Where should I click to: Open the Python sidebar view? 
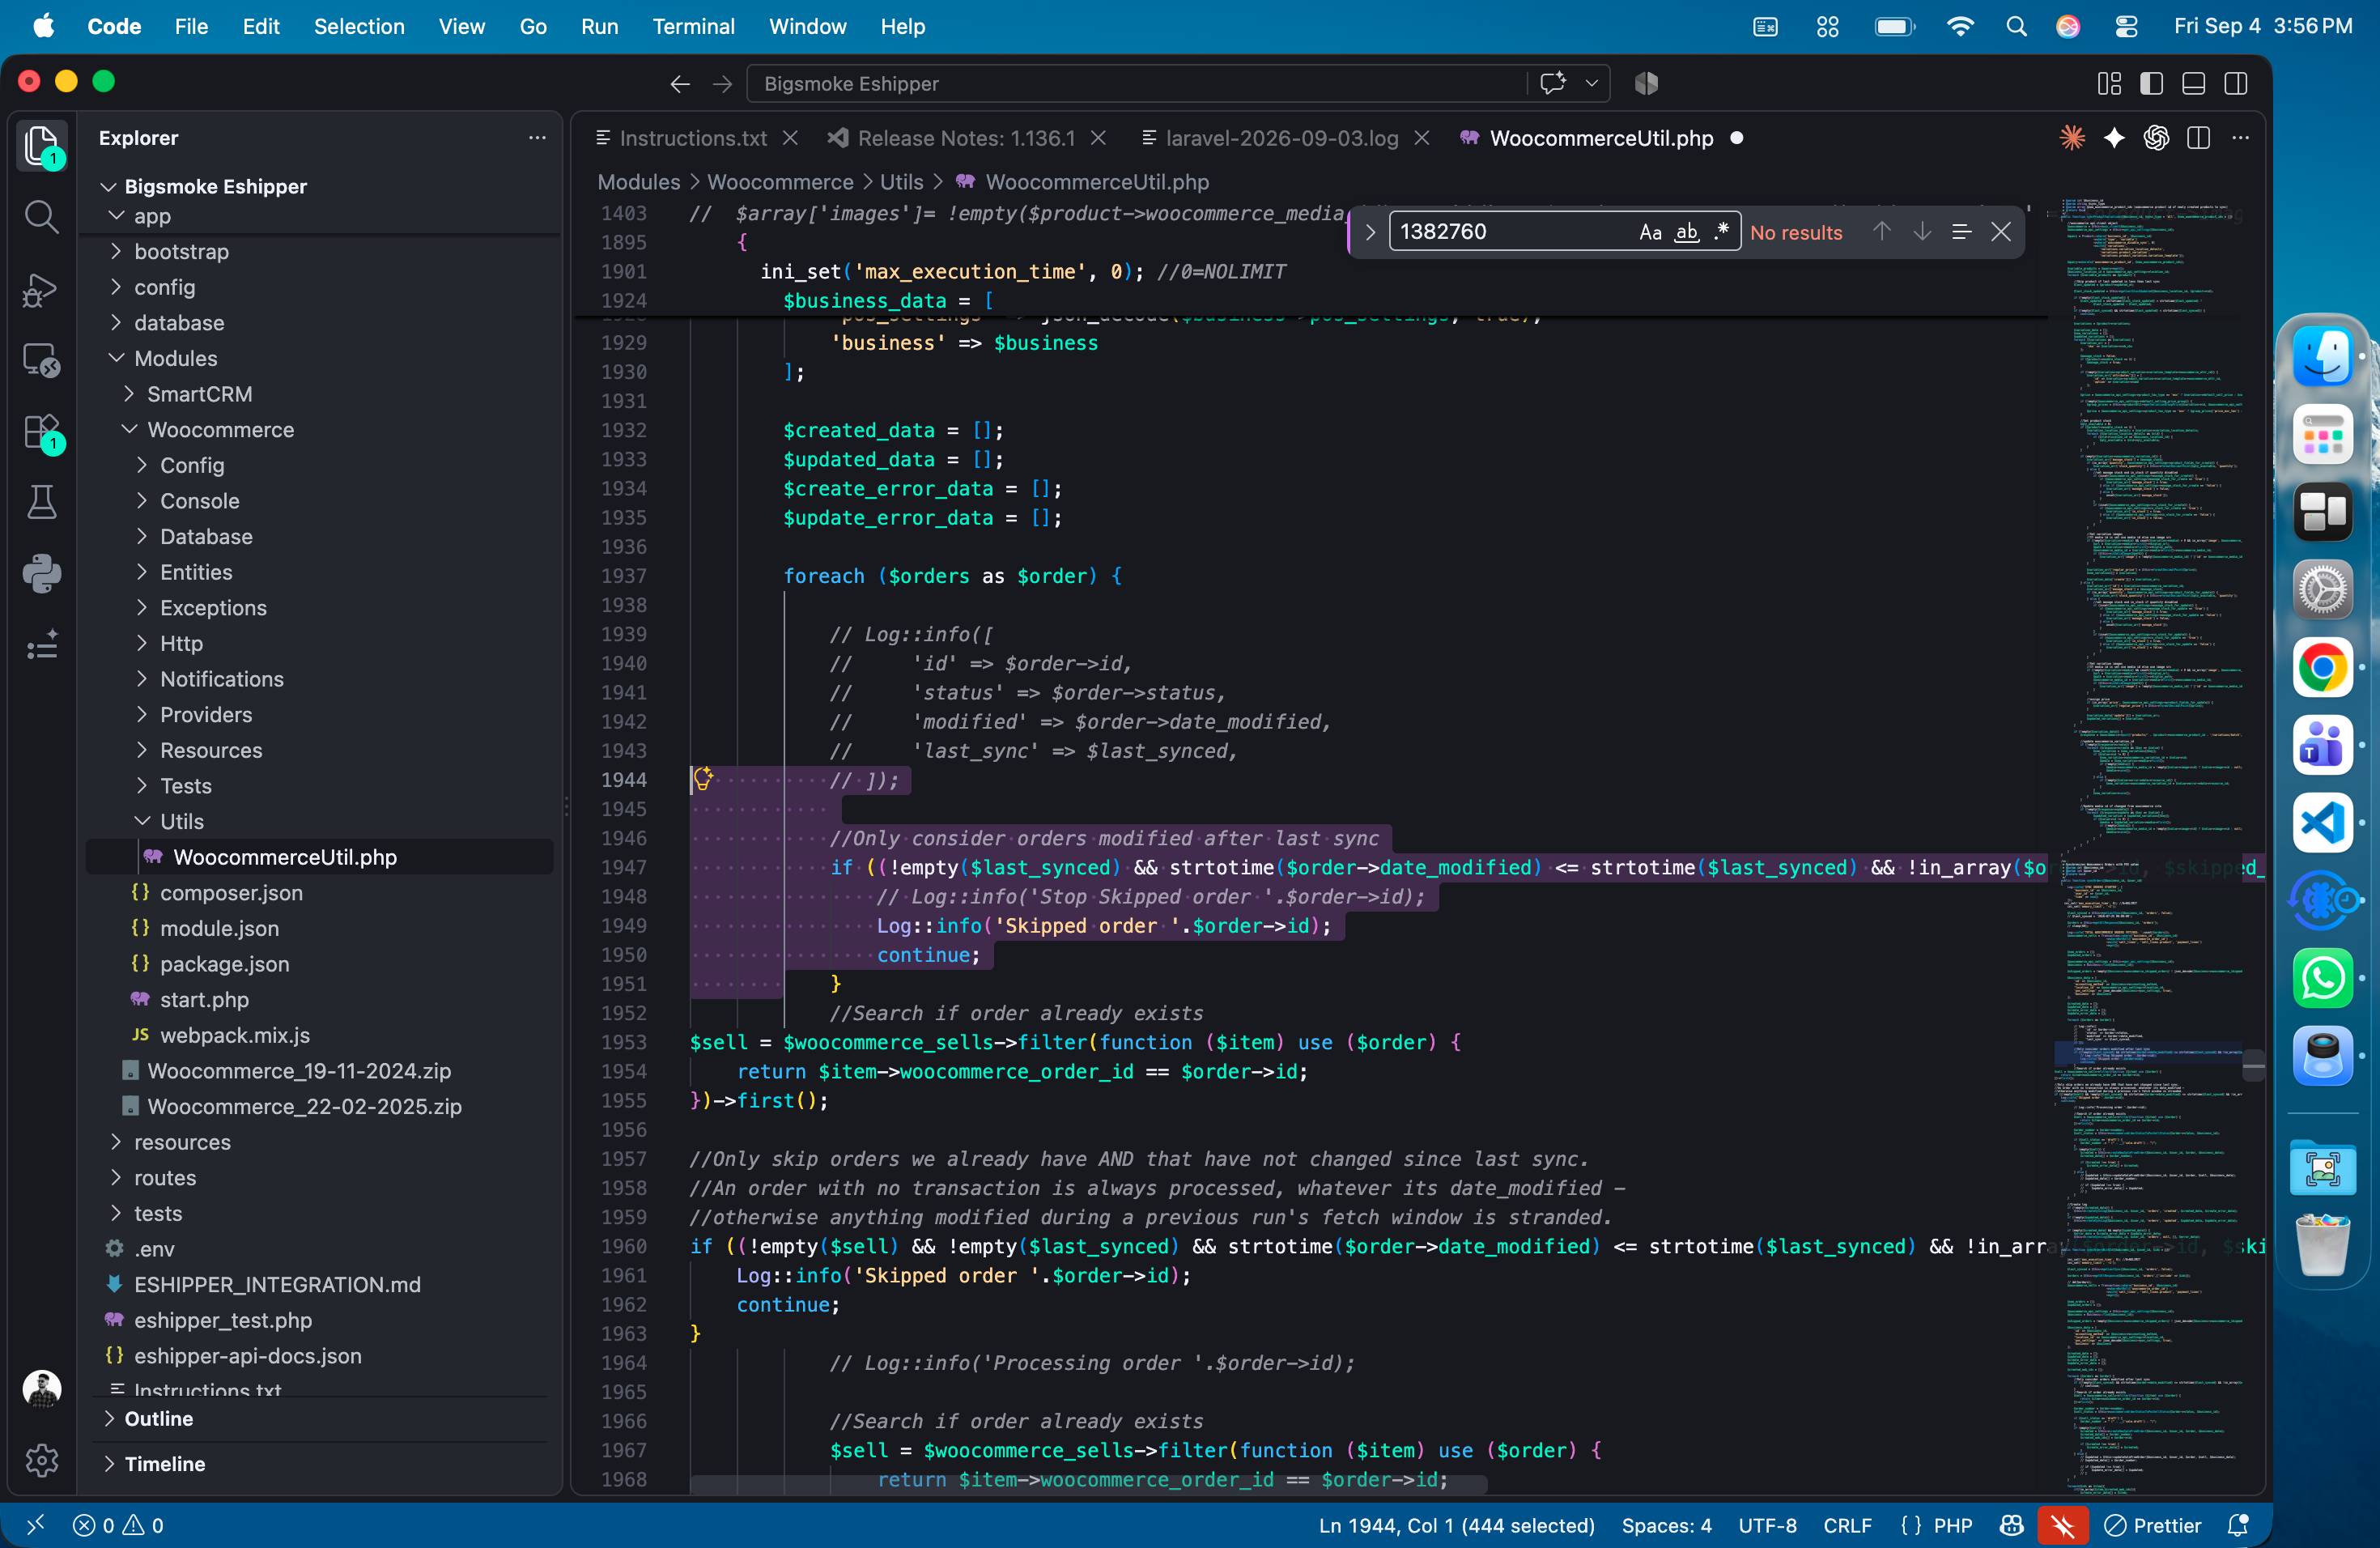[41, 574]
